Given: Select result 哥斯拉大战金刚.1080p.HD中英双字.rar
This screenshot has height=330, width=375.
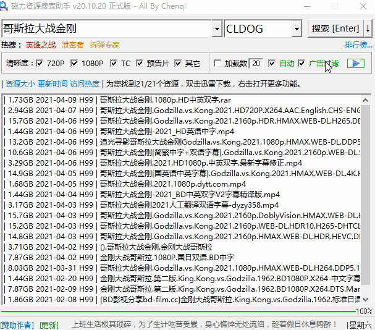Looking at the screenshot, I should click(x=182, y=99).
